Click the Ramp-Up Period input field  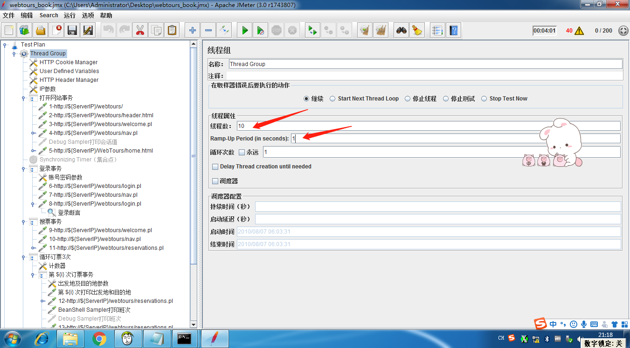click(x=455, y=139)
